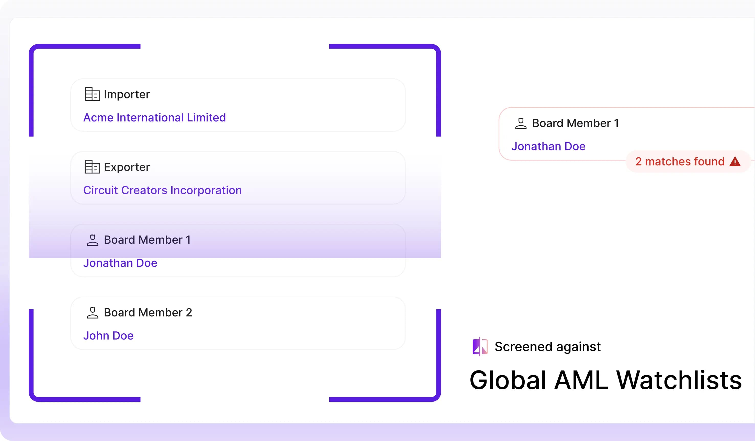Open John Doe board member link
This screenshot has width=755, height=441.
(108, 335)
